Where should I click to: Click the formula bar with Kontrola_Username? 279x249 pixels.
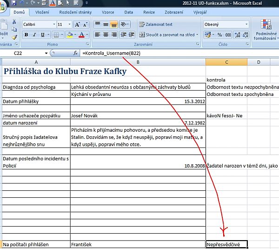click(x=179, y=53)
